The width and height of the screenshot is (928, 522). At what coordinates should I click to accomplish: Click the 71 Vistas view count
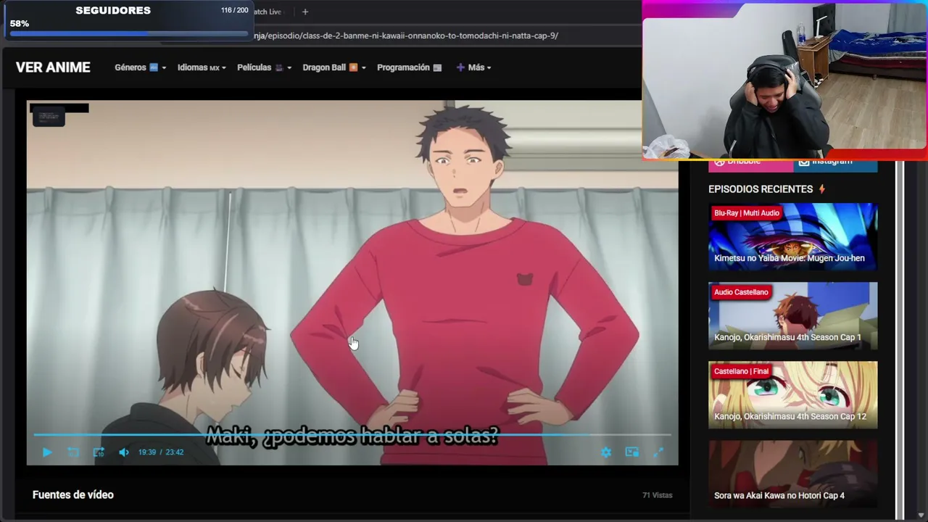[658, 495]
